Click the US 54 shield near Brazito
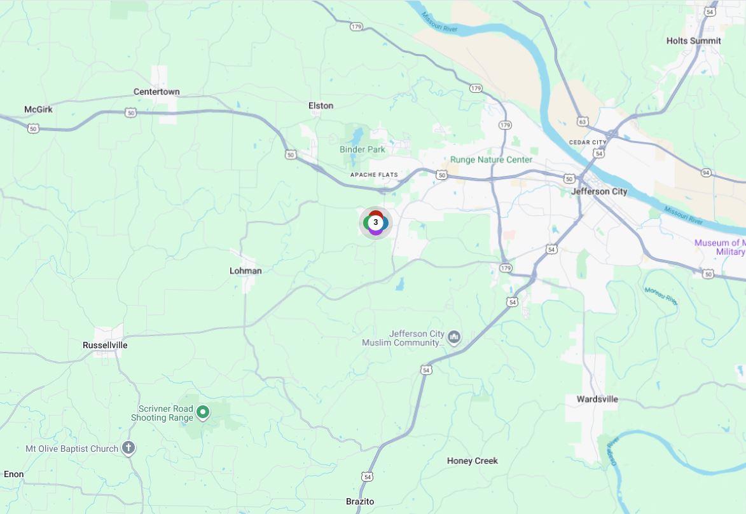Image resolution: width=746 pixels, height=514 pixels. 366,477
